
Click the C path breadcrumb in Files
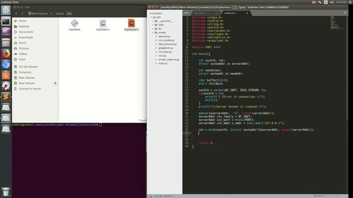[x=51, y=13]
